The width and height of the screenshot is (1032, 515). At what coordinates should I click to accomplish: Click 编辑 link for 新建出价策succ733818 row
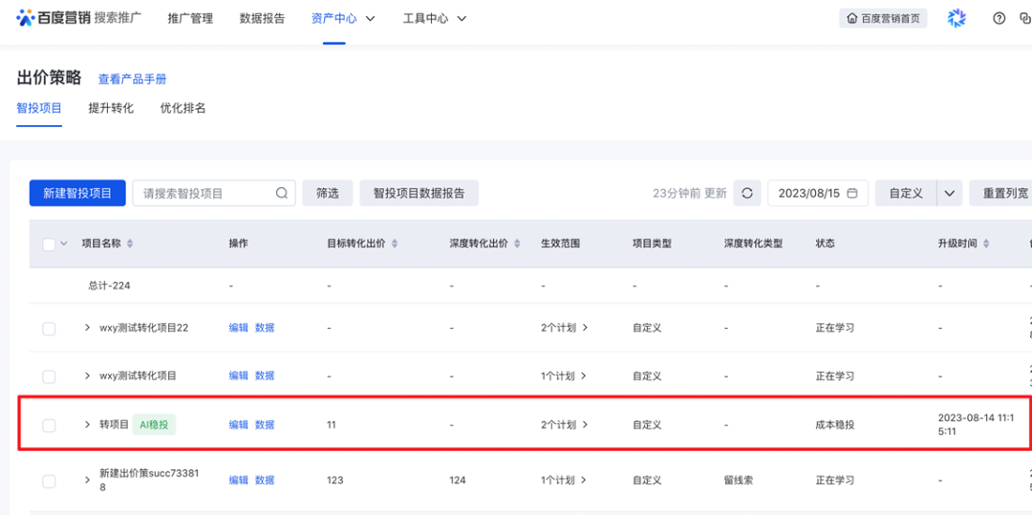[x=238, y=481]
